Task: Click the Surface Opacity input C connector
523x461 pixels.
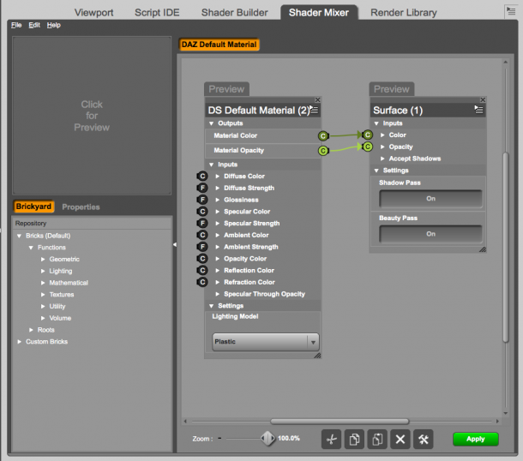Action: coord(368,147)
